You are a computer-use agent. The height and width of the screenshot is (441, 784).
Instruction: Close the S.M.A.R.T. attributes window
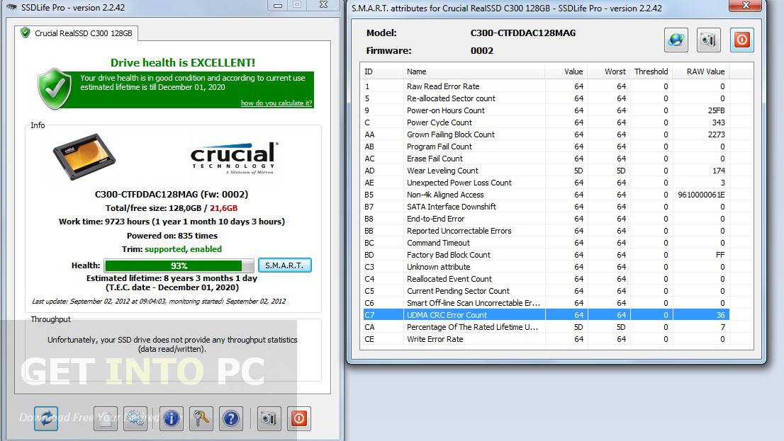[x=746, y=6]
